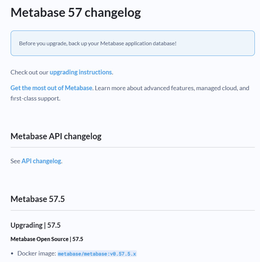
Task: Open the "upgrading instructions" link
Action: pos(80,72)
